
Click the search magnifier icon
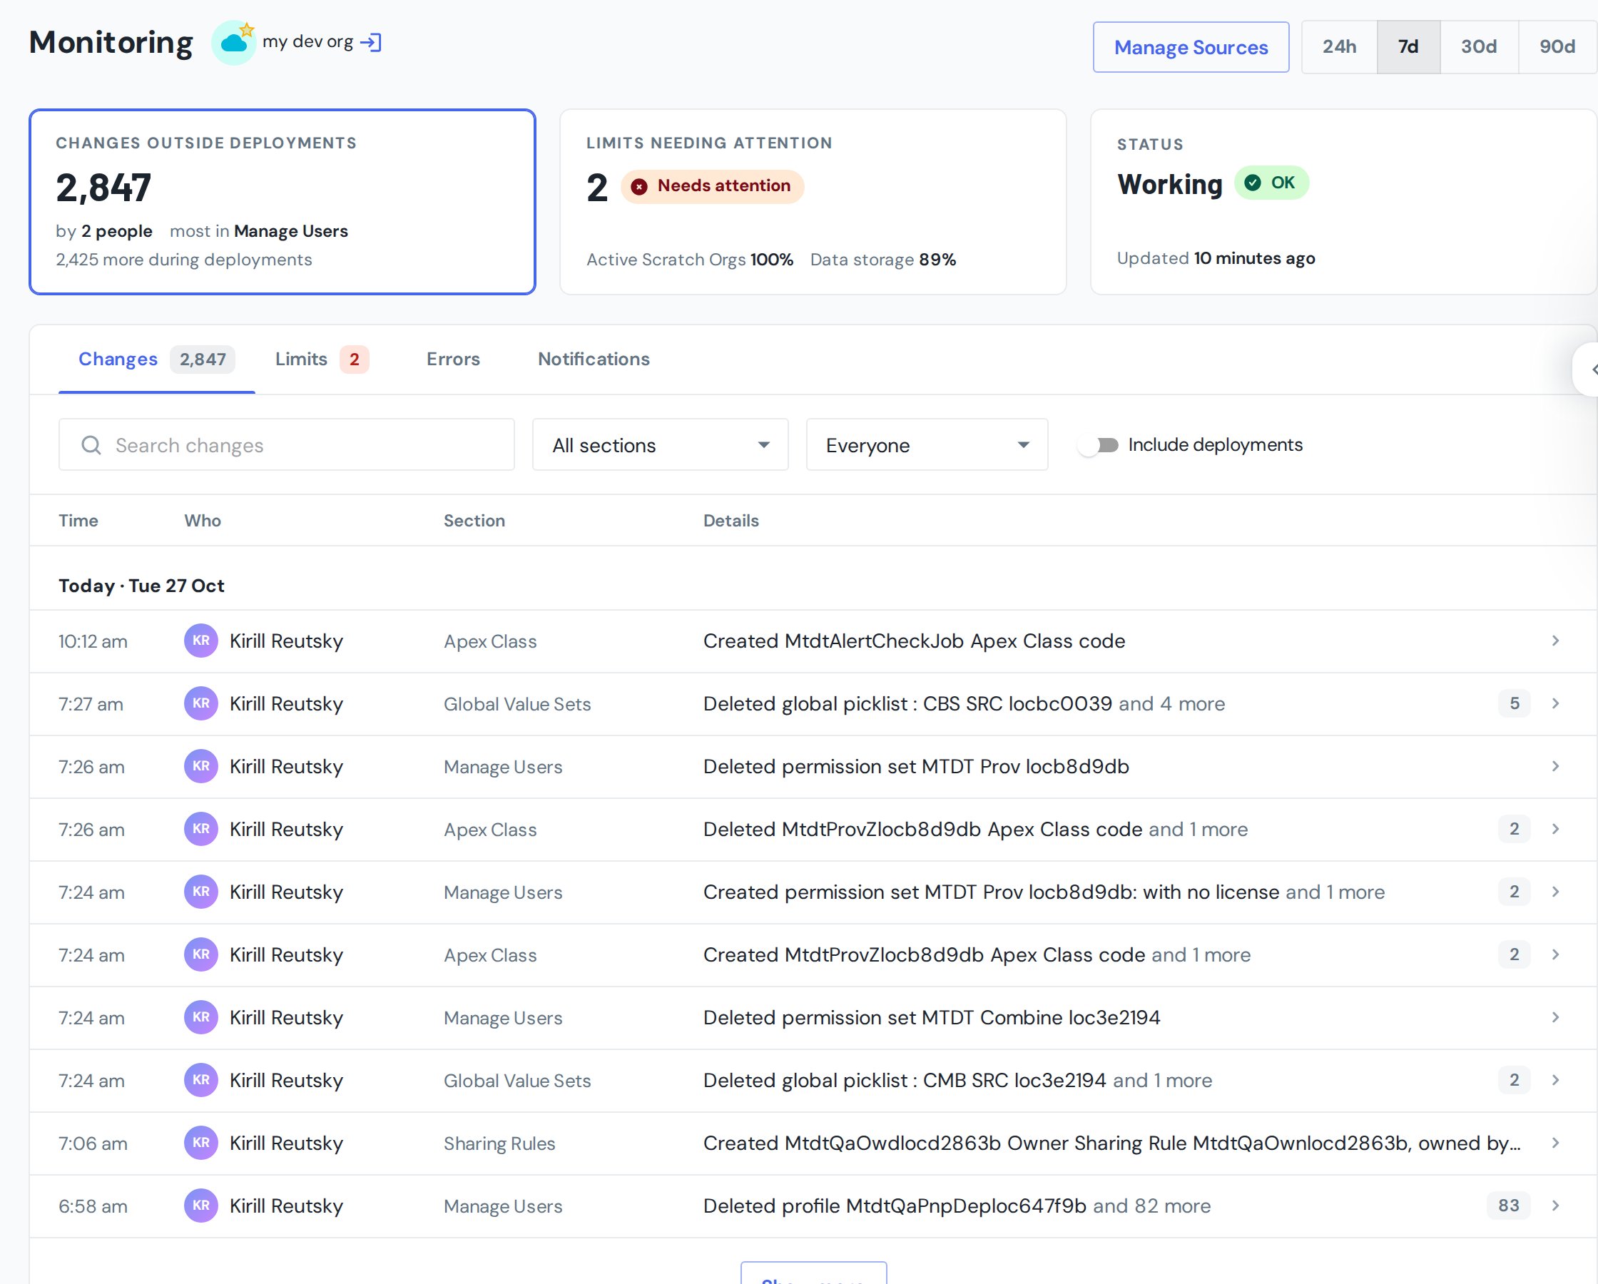click(91, 445)
